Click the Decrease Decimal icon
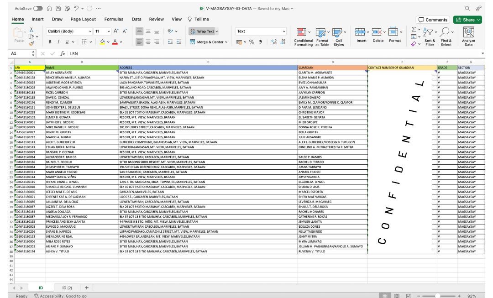This screenshot has width=493, height=298. (x=283, y=42)
